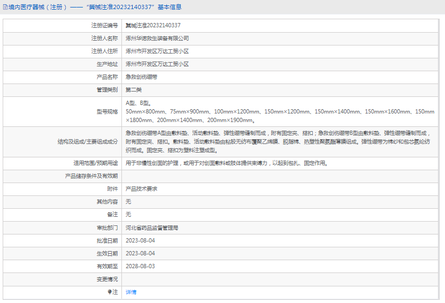Open the 详情 link
This screenshot has width=445, height=303.
[x=131, y=292]
